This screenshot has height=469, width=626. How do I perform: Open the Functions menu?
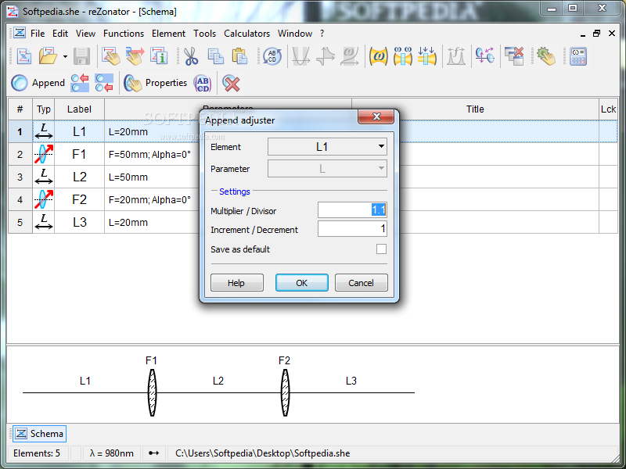point(124,34)
